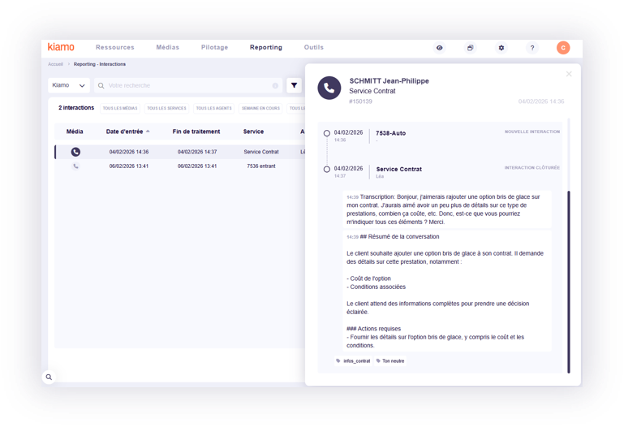This screenshot has width=624, height=427.
Task: Open the eye supervision view icon
Action: click(440, 48)
